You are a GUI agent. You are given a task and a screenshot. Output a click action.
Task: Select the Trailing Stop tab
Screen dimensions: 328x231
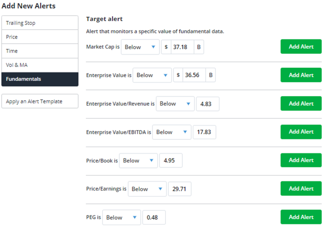40,23
